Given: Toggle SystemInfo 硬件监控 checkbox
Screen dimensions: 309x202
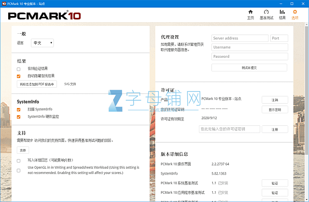Looking at the screenshot, I should 18,117.
